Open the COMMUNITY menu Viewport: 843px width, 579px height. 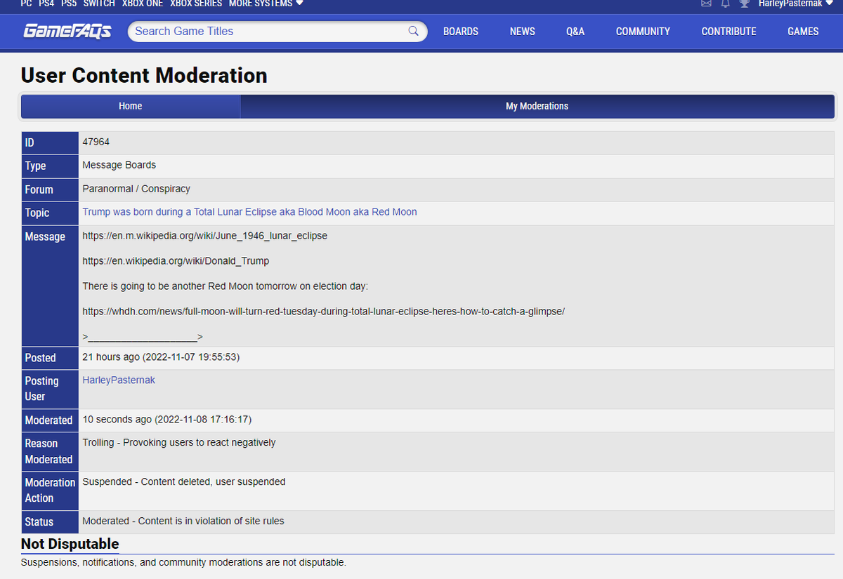click(643, 32)
